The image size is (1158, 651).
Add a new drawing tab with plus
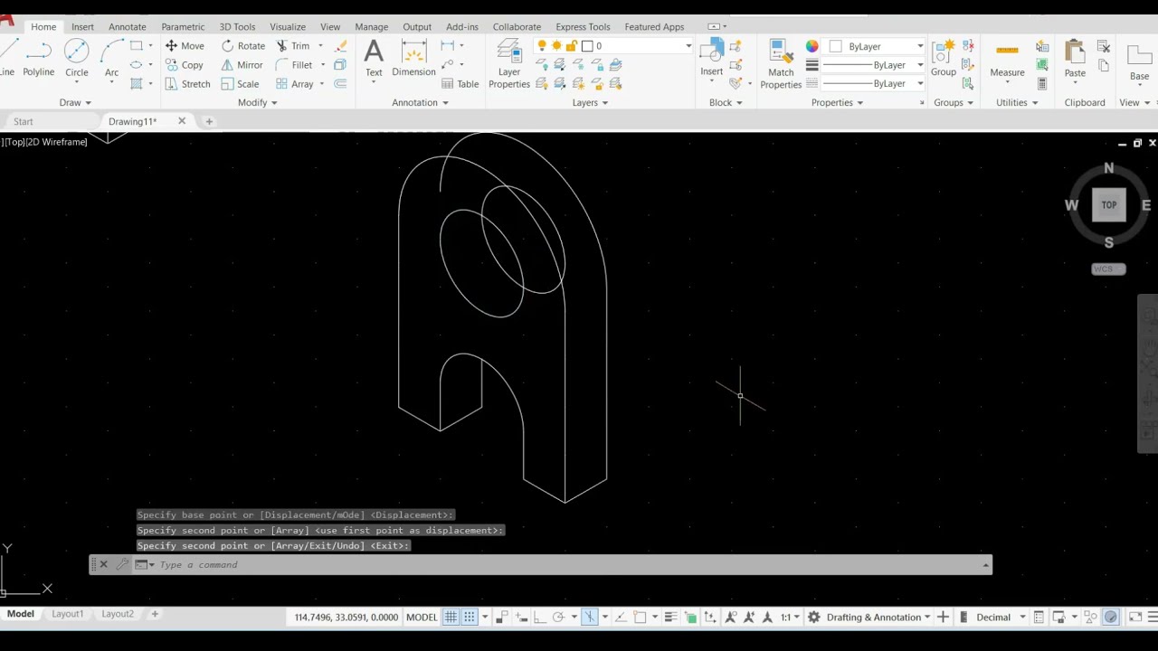click(209, 121)
